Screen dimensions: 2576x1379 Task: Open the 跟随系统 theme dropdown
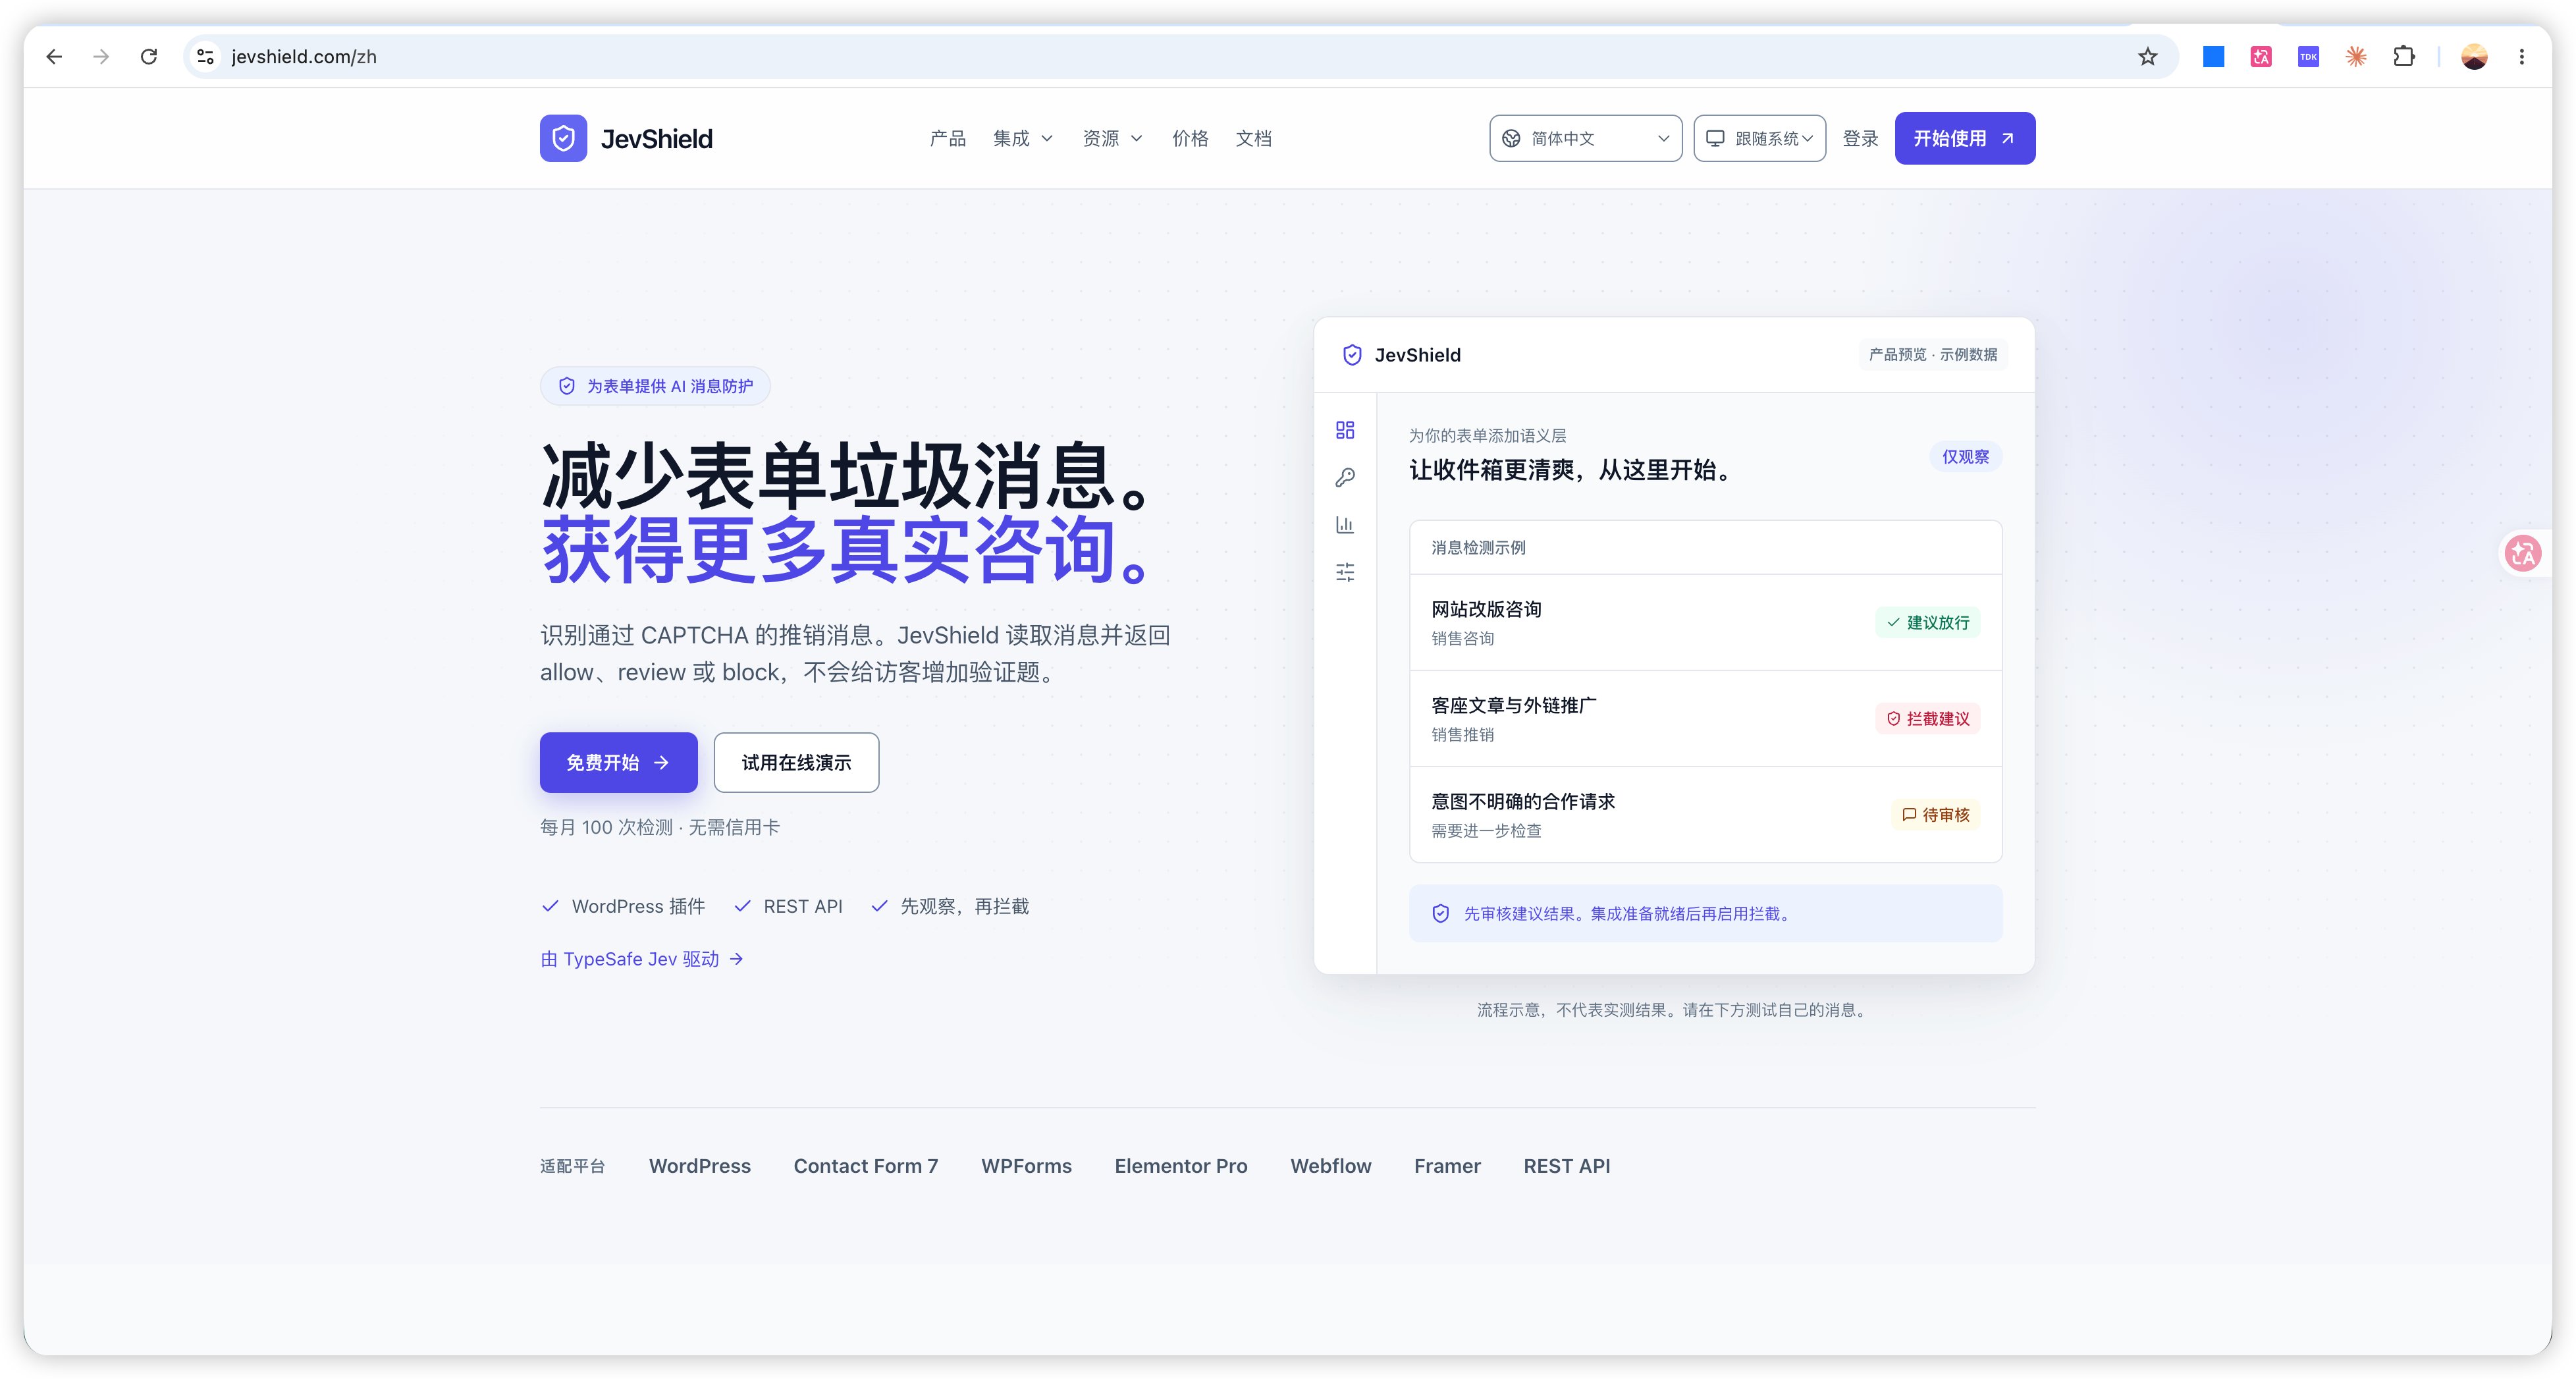1760,138
